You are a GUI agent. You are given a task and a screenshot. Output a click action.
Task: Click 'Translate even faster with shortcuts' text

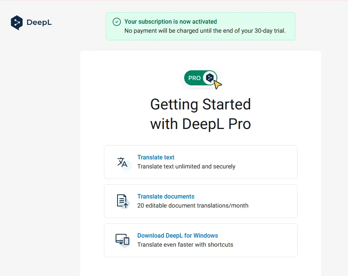185,244
